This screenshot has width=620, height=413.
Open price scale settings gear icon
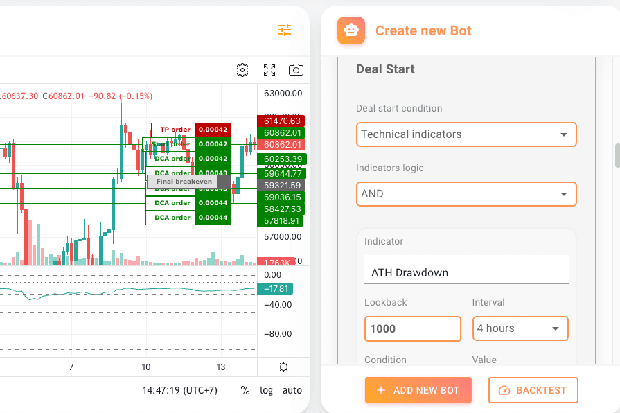click(283, 367)
